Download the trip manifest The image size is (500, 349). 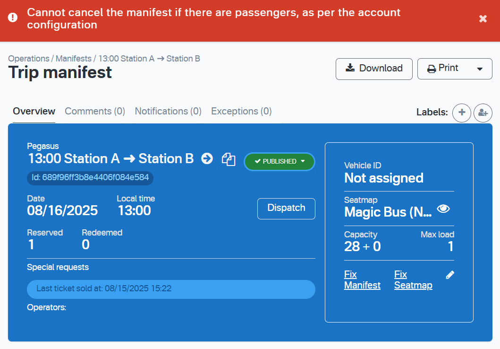click(374, 69)
